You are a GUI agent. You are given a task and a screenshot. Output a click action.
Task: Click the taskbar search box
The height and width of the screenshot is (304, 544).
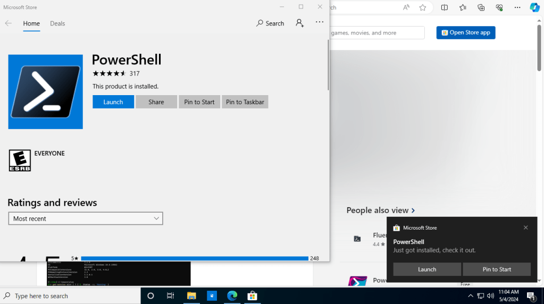click(x=70, y=295)
